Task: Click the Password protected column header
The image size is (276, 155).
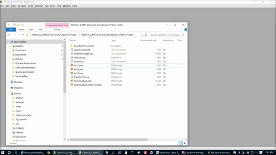Action: (169, 40)
